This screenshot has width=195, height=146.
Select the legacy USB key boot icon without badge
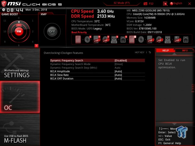(x=168, y=40)
